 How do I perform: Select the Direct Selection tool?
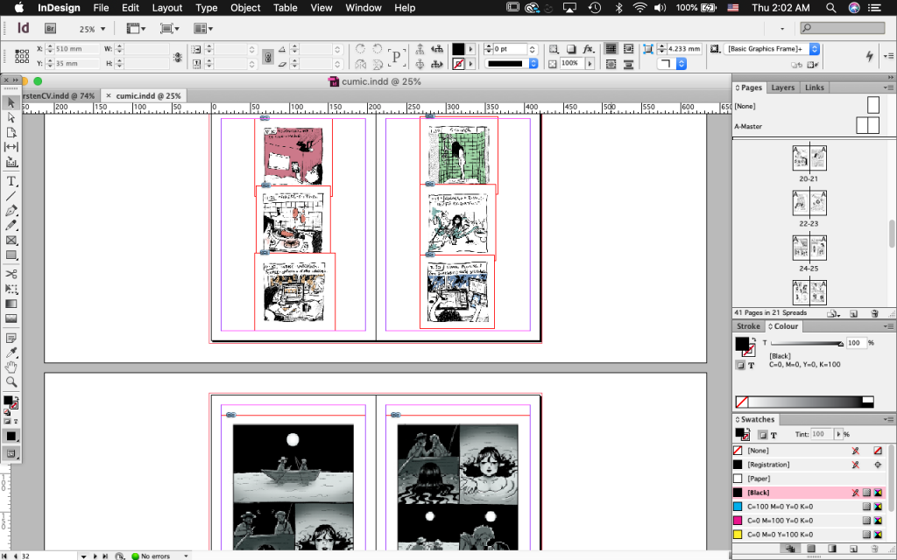click(x=11, y=118)
